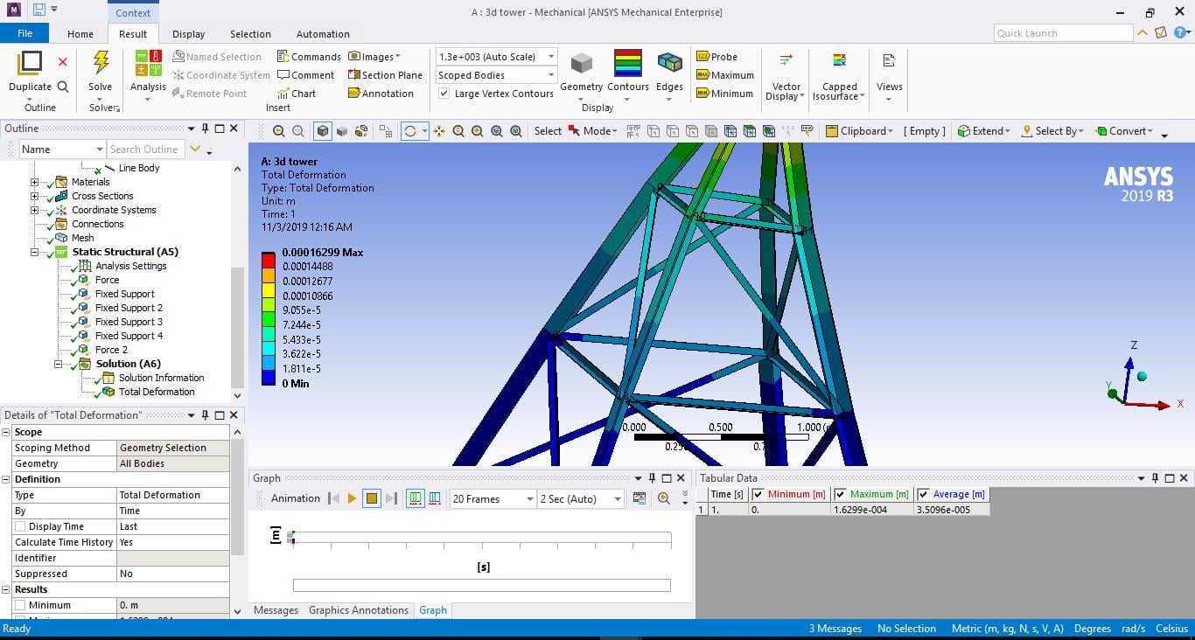Click the Section Plane tool

(x=385, y=75)
